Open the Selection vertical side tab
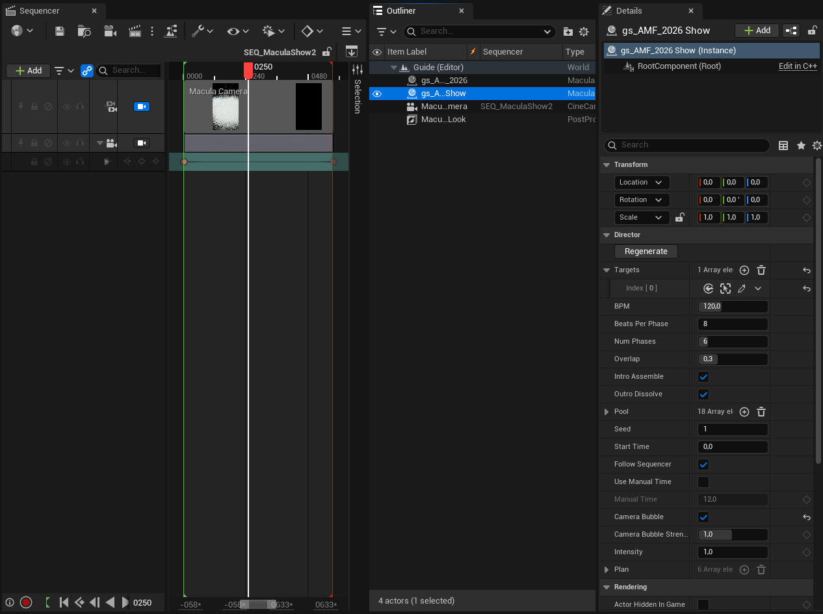Viewport: 823px width, 614px height. (x=357, y=96)
